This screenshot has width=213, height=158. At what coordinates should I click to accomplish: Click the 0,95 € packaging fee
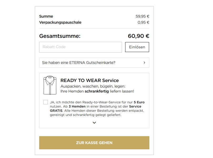coord(143,22)
